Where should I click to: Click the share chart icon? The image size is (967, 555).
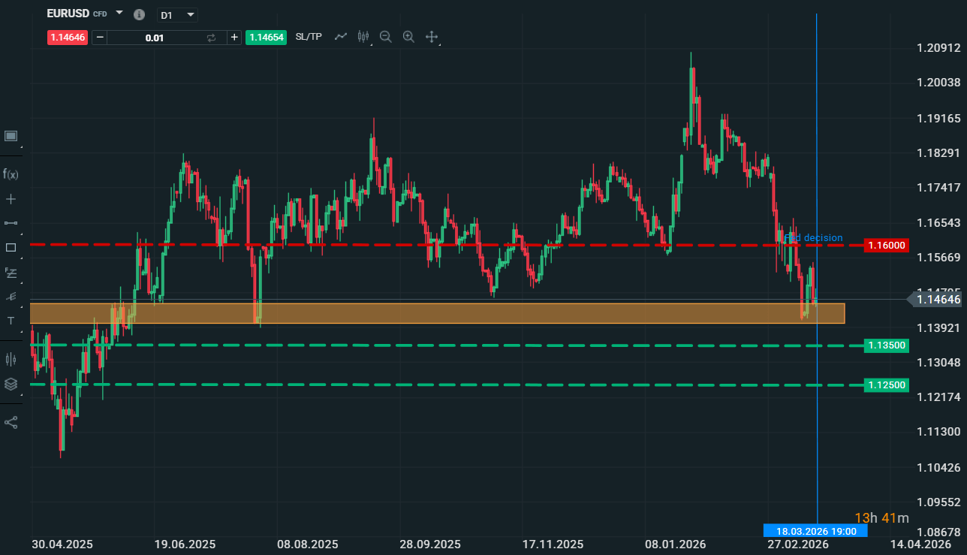(x=11, y=422)
